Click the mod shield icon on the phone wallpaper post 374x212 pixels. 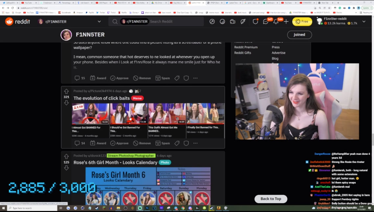[x=186, y=78]
